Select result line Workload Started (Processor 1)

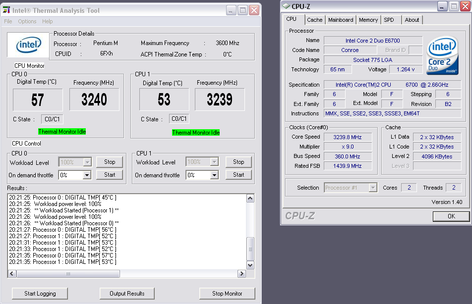pos(64,210)
